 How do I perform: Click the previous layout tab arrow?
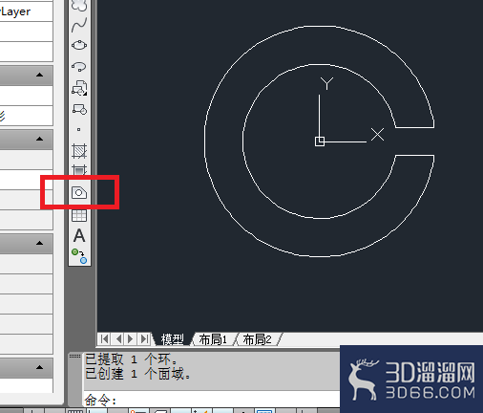click(118, 338)
